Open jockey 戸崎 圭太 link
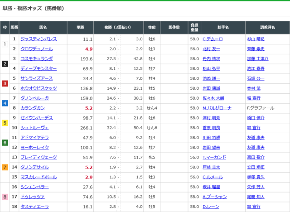Image resolution: width=290 pixels, height=212 pixels. (x=212, y=167)
